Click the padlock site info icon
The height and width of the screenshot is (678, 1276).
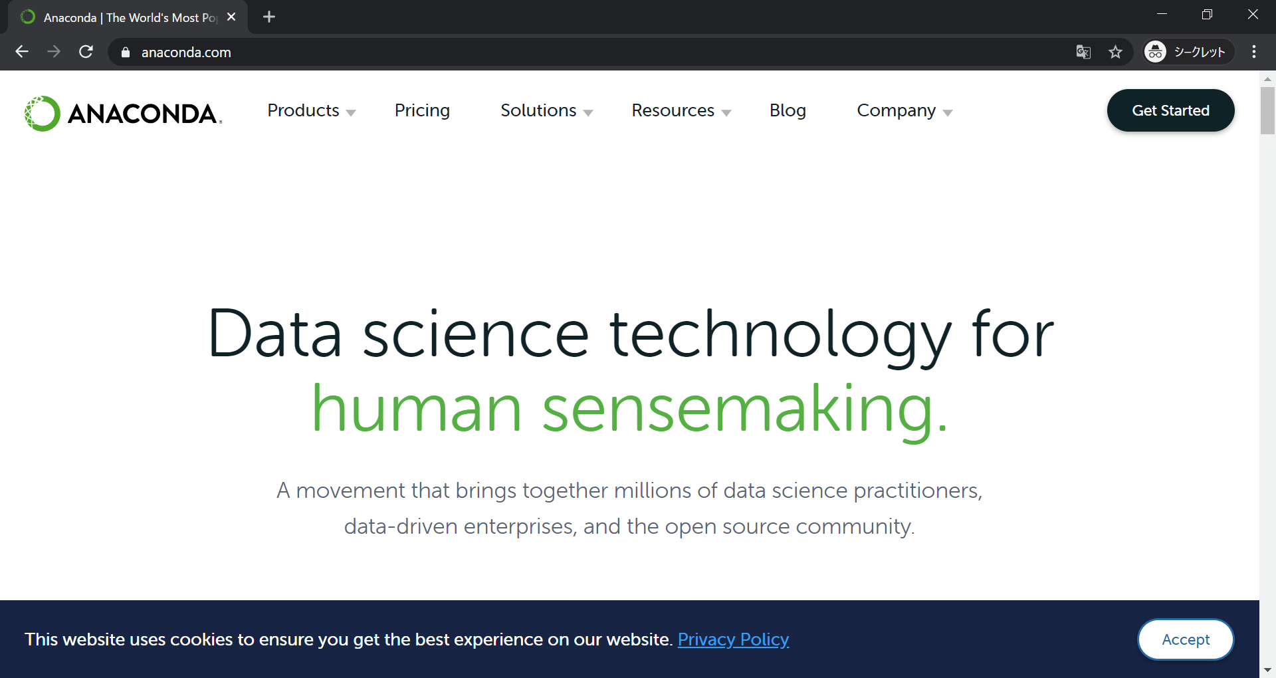point(126,53)
